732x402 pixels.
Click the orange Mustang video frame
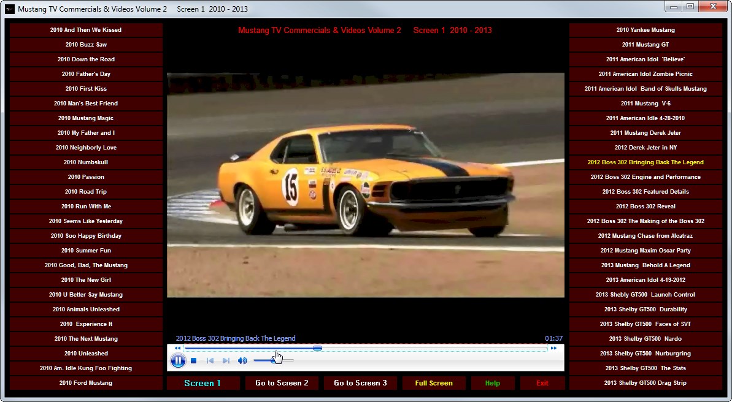coord(366,185)
